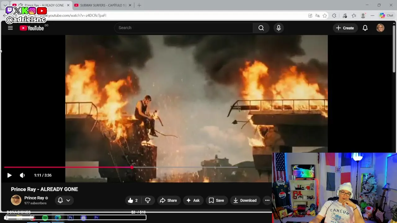Like the video with thumbs up

(x=133, y=200)
